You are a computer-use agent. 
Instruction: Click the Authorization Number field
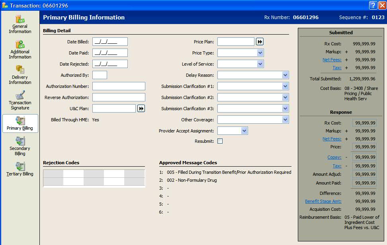[x=119, y=86]
